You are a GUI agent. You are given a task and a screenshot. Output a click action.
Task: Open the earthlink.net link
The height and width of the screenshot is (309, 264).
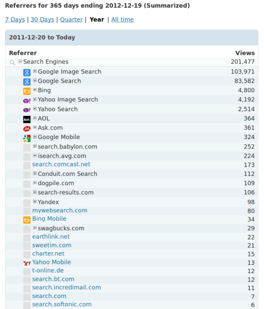pos(51,237)
